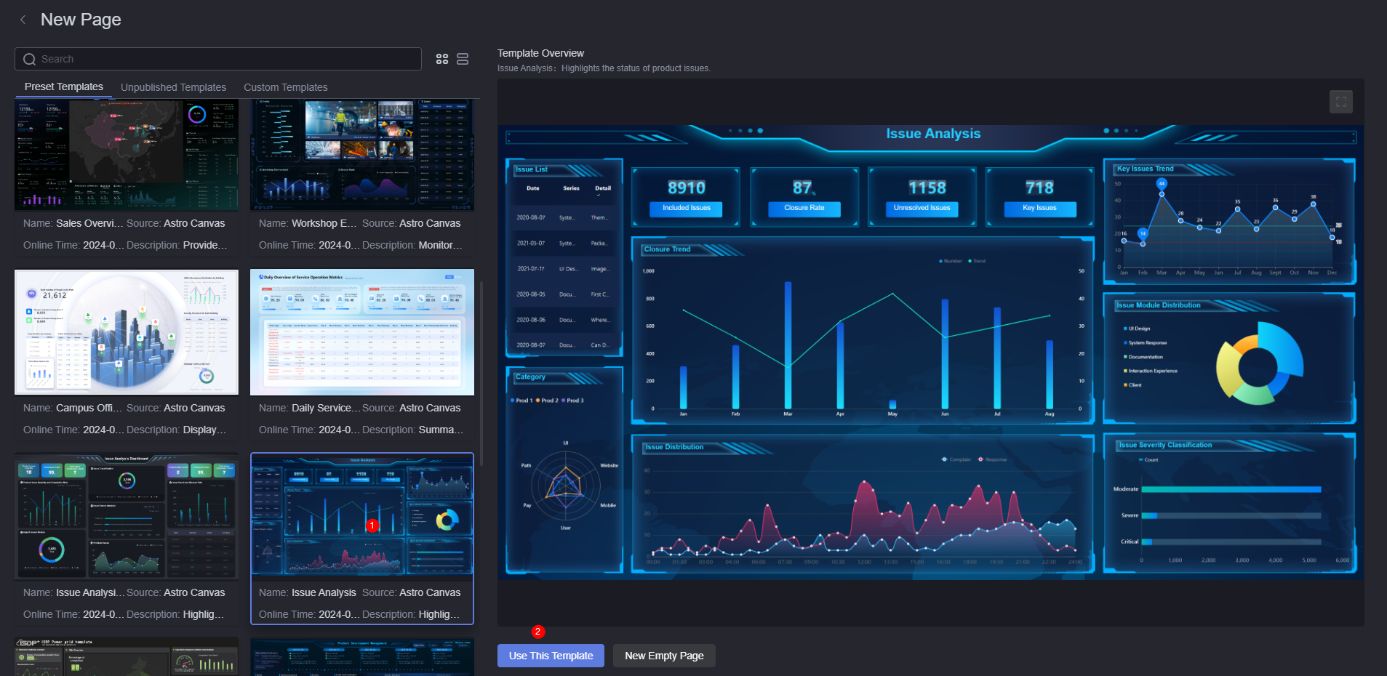The width and height of the screenshot is (1387, 676).
Task: Click 'Name: Daily Service...' label
Action: (x=310, y=408)
